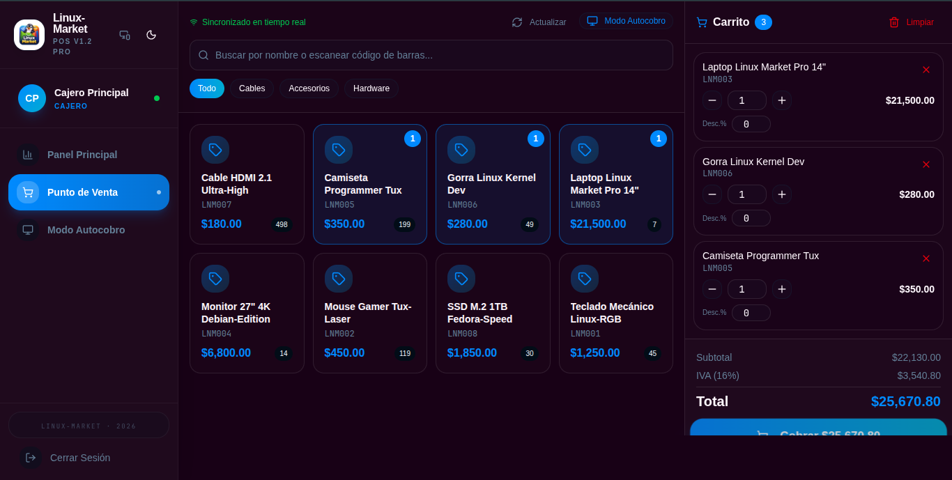Switch to Modo Autocobro top button
This screenshot has width=952, height=480.
(x=627, y=21)
